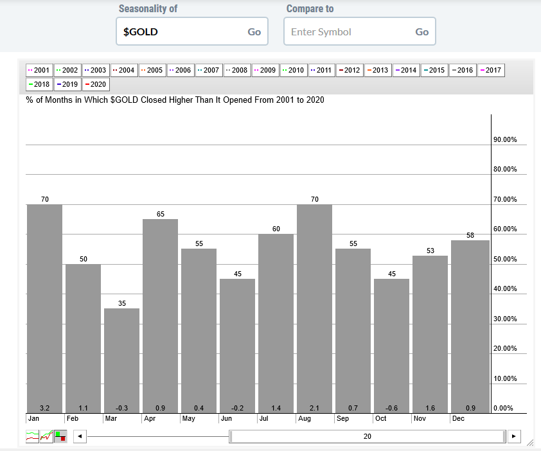Show or hide the 2018 series

(x=39, y=85)
